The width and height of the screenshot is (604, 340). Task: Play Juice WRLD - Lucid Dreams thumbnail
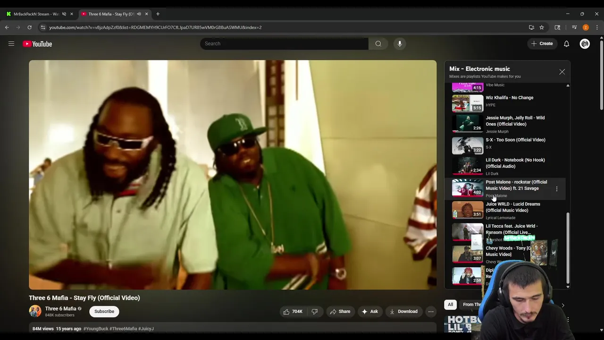click(468, 210)
